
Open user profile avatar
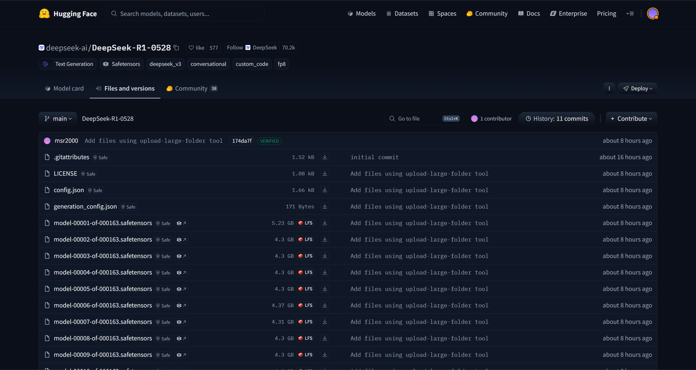[652, 13]
